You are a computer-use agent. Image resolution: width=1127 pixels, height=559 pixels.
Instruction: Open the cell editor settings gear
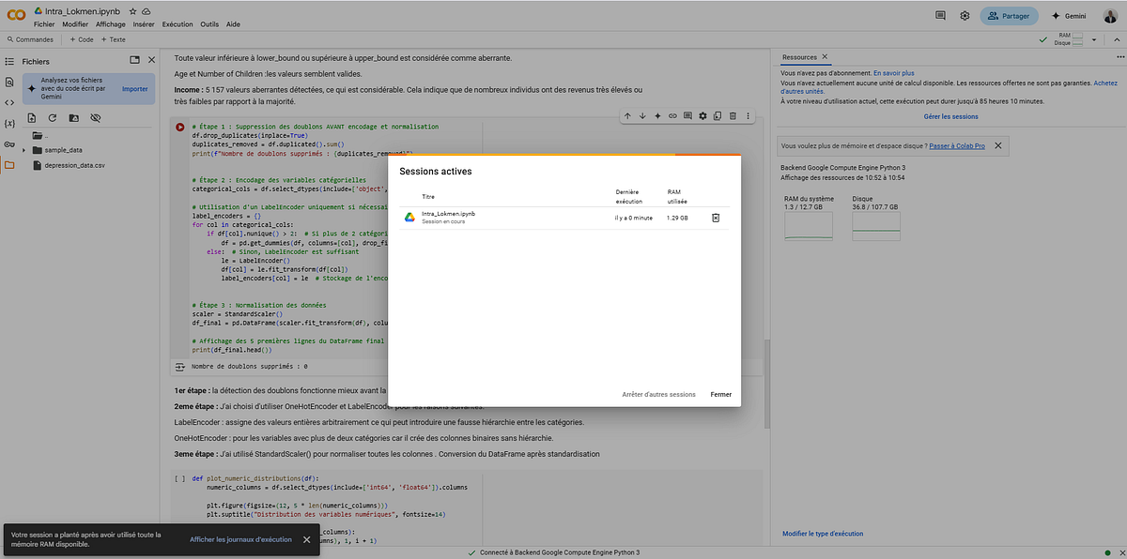tap(702, 115)
